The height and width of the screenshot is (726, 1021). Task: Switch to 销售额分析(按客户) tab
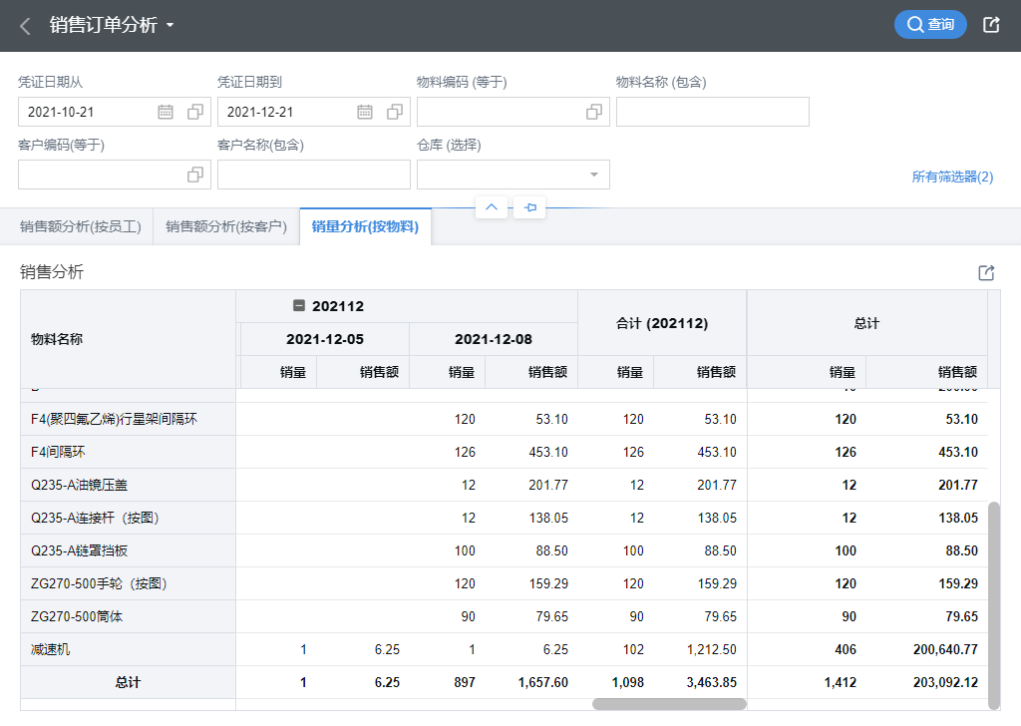[226, 226]
